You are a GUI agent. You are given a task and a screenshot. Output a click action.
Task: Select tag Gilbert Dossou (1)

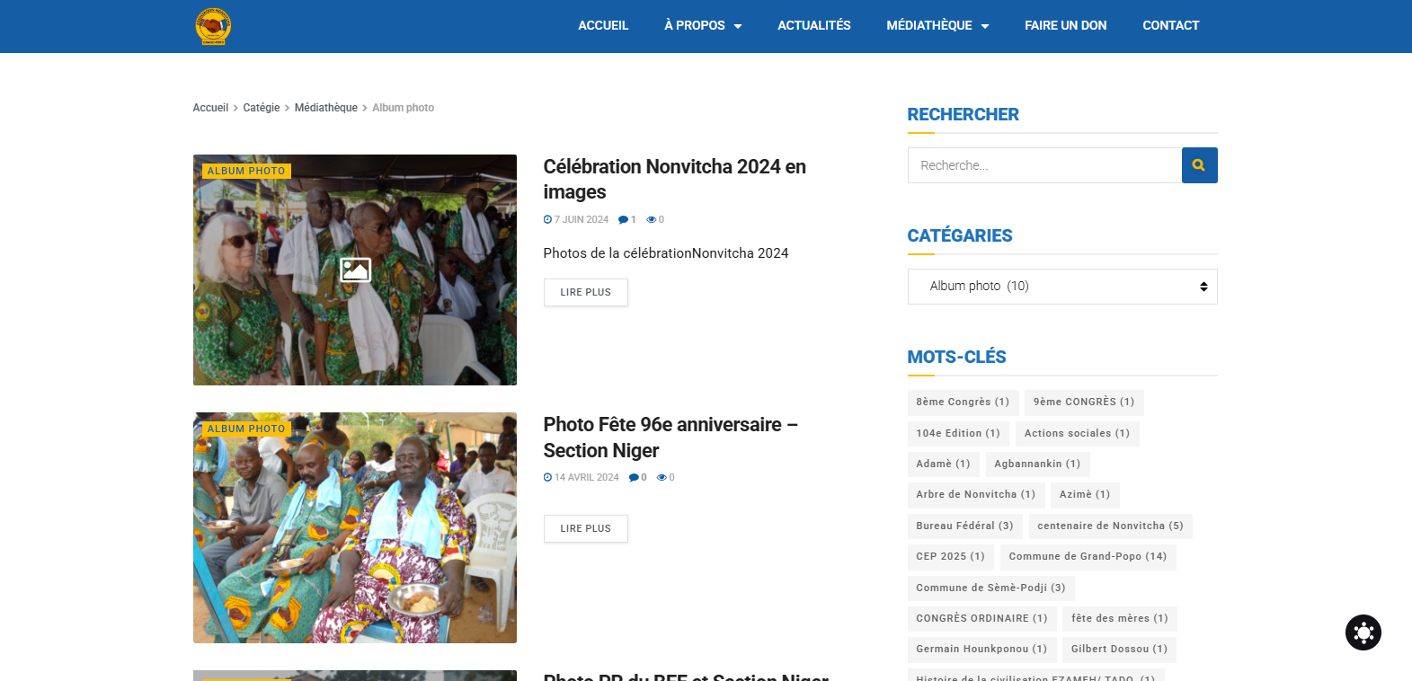(x=1119, y=650)
